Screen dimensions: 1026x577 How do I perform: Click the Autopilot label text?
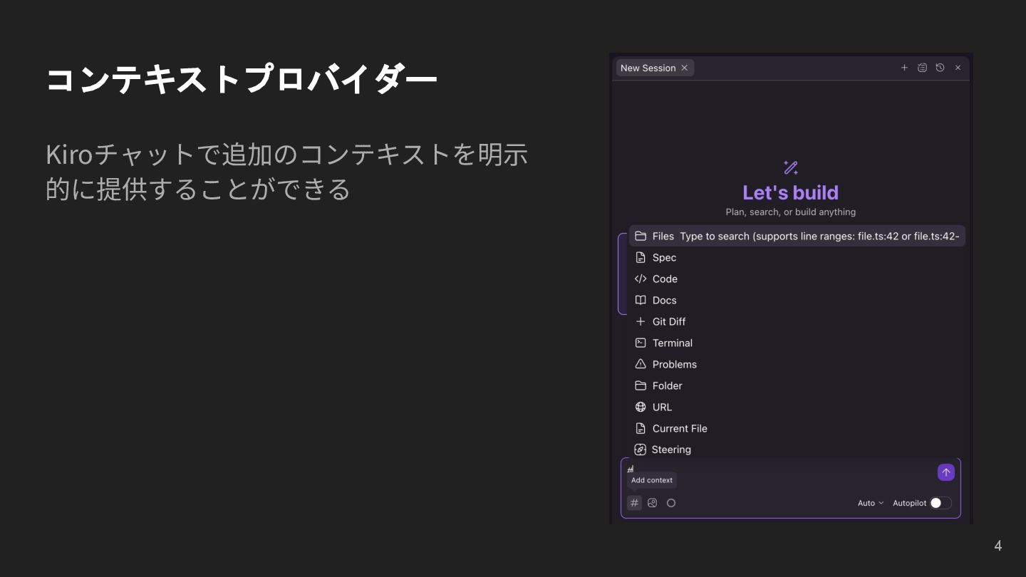pos(910,503)
